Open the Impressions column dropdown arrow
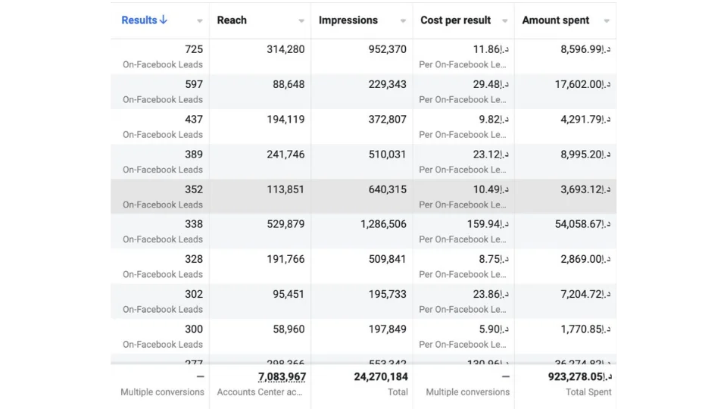The image size is (727, 409). pos(403,21)
